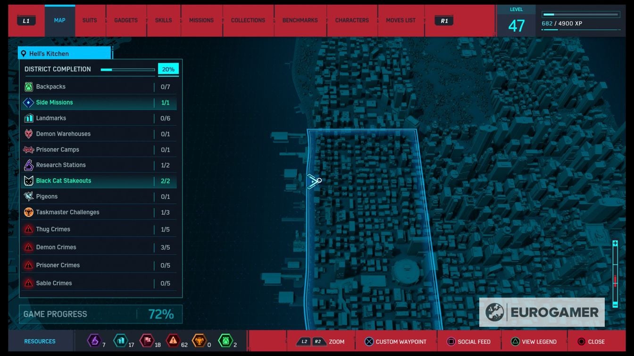Select the crime token resource icon

tap(173, 340)
